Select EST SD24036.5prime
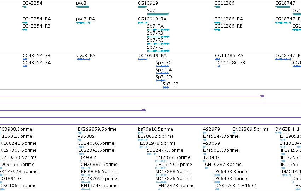The width and height of the screenshot is (301, 191). [81, 147]
